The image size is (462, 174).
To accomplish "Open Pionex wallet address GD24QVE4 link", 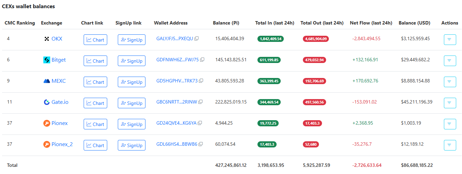I will click(x=176, y=123).
